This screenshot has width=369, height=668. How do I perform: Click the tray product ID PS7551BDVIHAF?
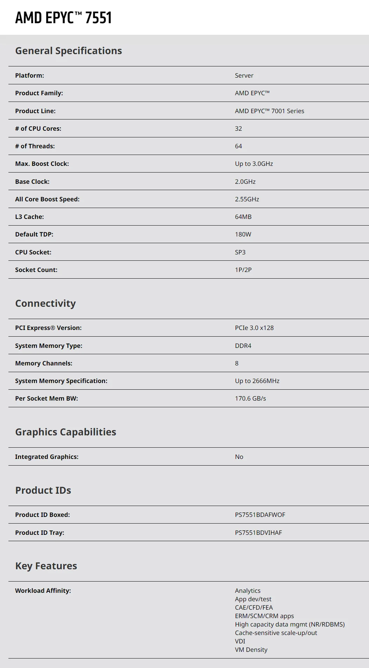tap(258, 533)
